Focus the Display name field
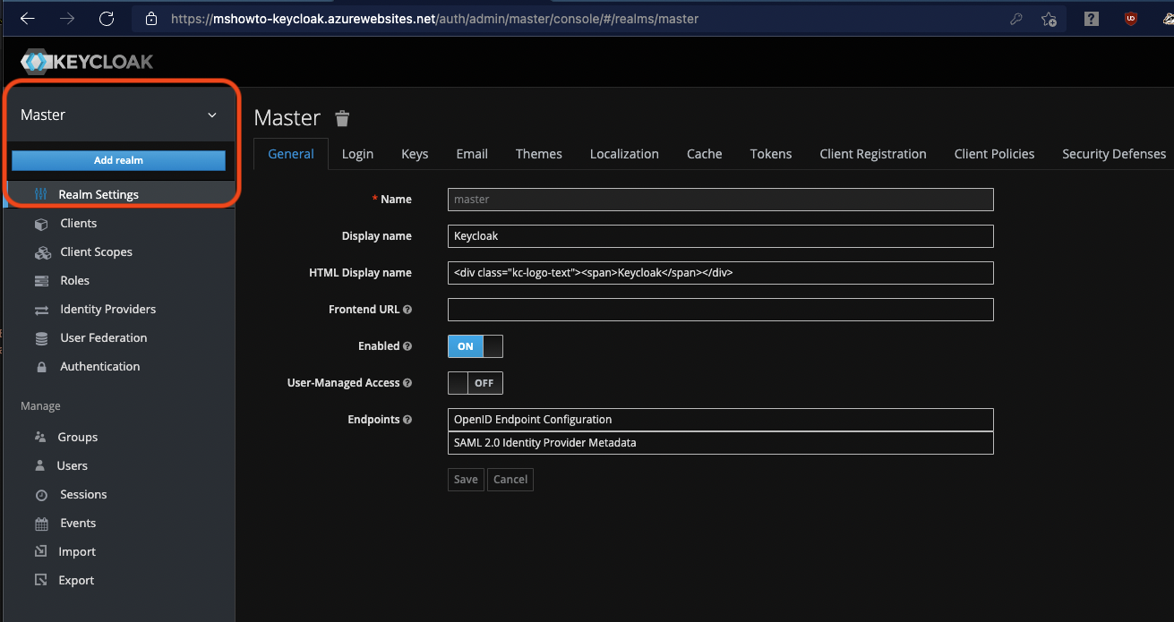The height and width of the screenshot is (622, 1174). (721, 236)
